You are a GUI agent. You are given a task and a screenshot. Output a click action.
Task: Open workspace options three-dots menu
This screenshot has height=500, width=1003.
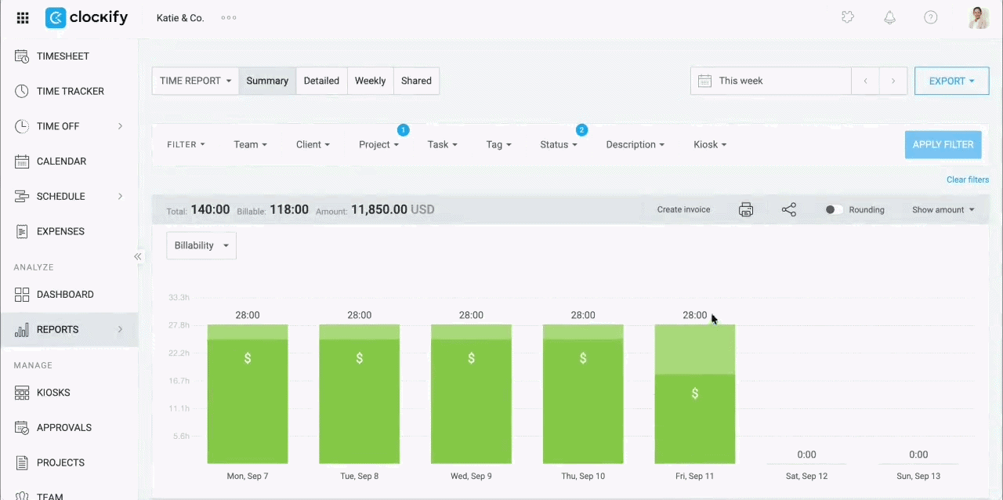tap(229, 17)
